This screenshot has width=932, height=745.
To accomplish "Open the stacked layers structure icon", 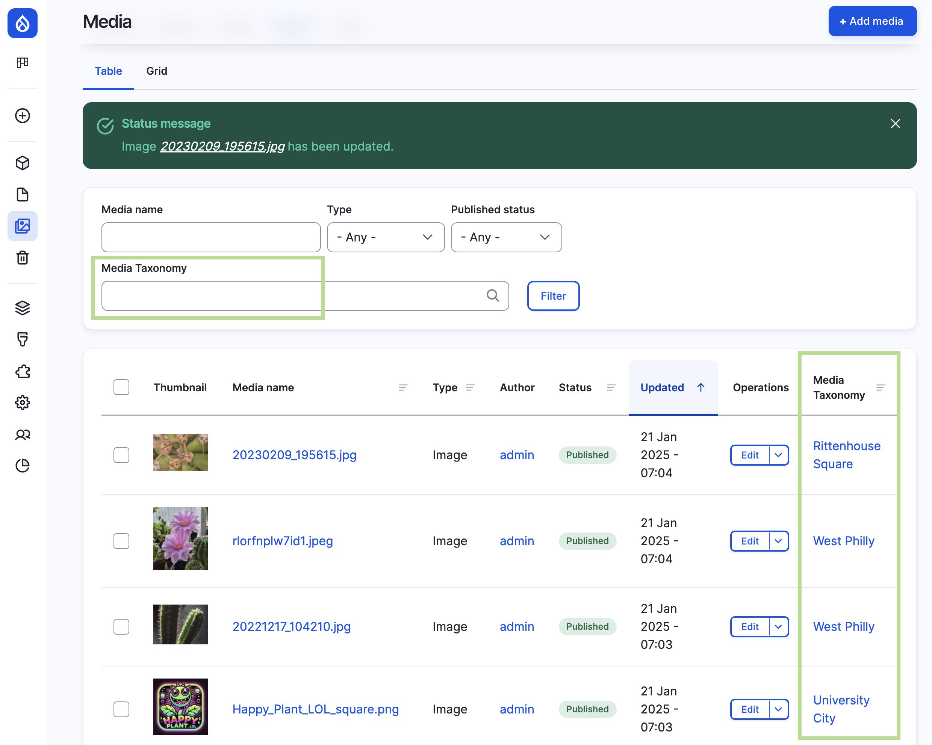I will coord(23,308).
